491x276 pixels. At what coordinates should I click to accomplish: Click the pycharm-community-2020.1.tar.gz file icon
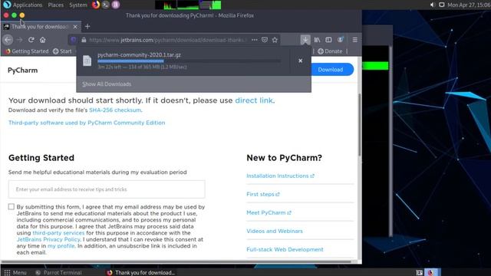point(87,61)
